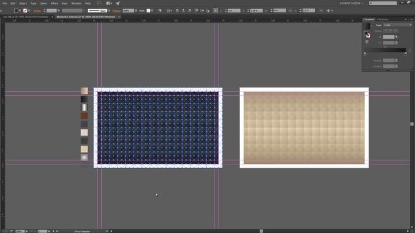Click the orange Opacity label link
Screen dimensions: 415x233
(x=117, y=11)
